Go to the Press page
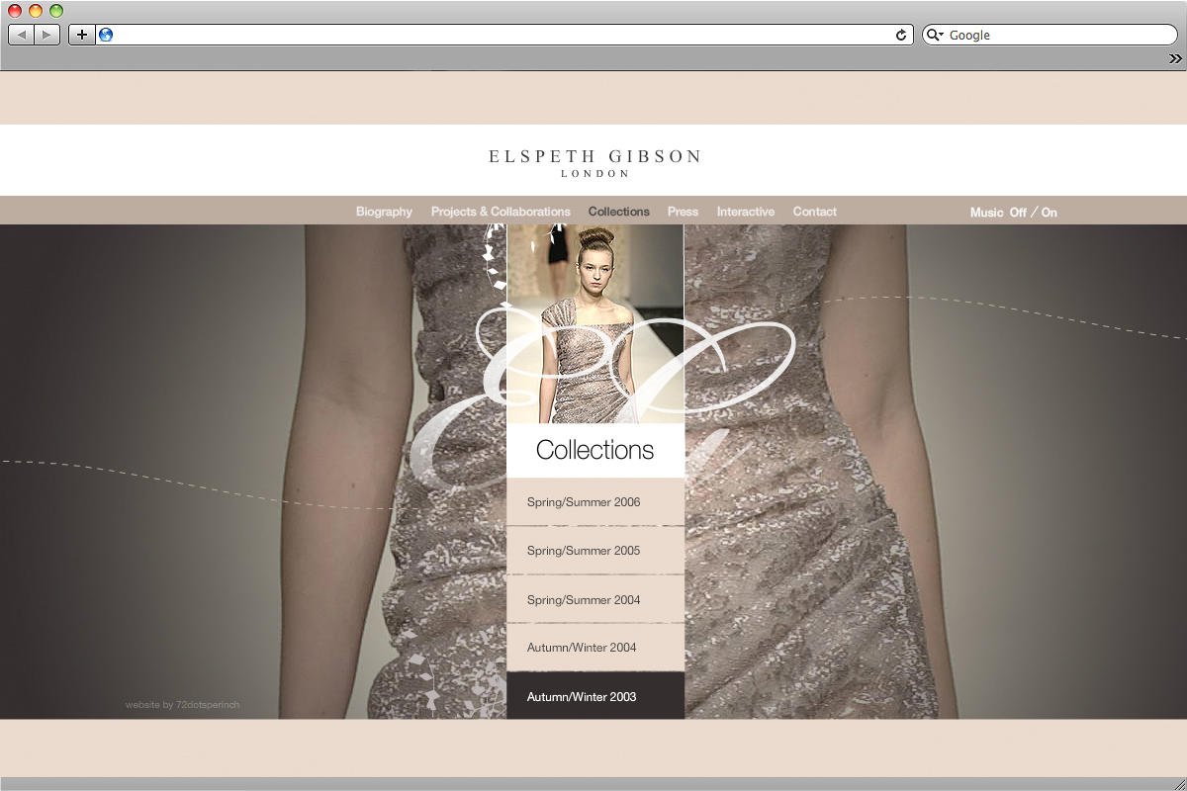 coord(683,212)
